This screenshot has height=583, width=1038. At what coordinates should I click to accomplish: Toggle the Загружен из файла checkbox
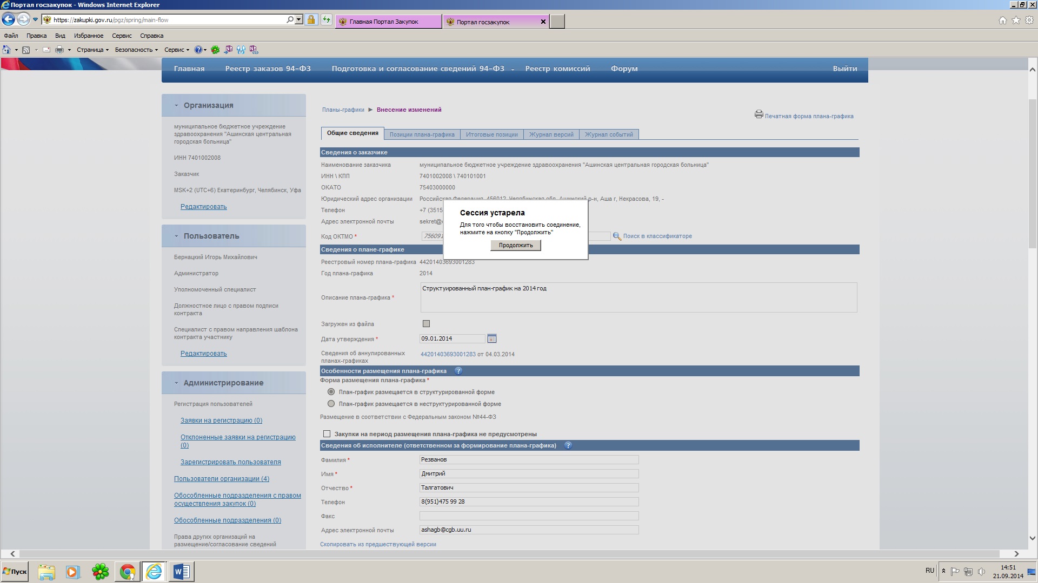426,324
